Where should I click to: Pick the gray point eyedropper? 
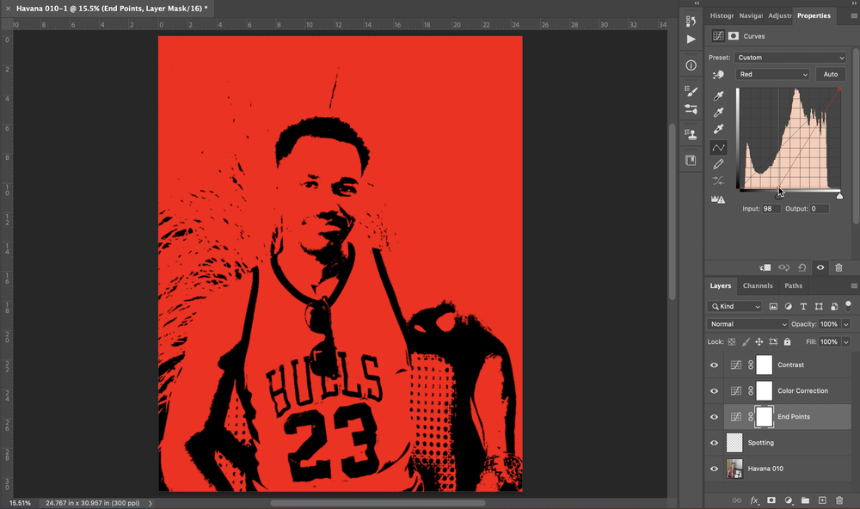pos(718,113)
